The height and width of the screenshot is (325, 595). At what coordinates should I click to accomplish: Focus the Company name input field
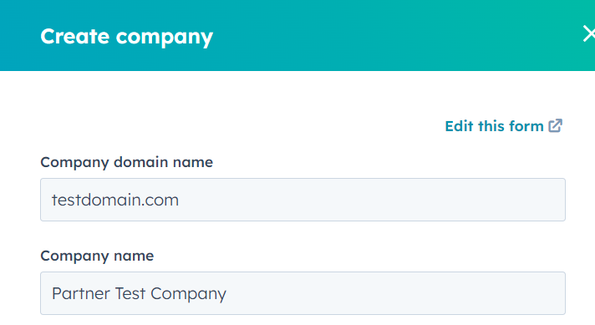[x=303, y=293]
